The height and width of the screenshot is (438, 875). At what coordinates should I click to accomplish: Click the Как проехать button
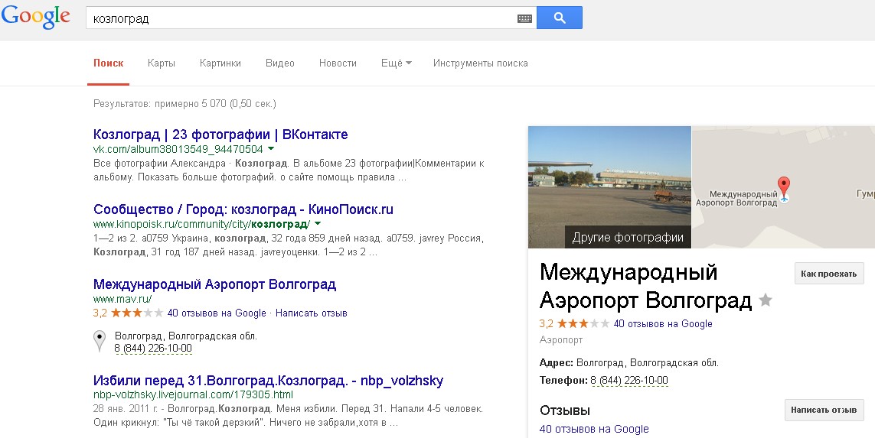[828, 274]
